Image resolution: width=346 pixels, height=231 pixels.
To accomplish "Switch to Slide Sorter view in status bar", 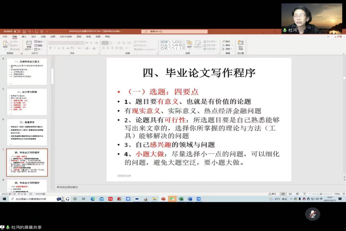I will 290,194.
